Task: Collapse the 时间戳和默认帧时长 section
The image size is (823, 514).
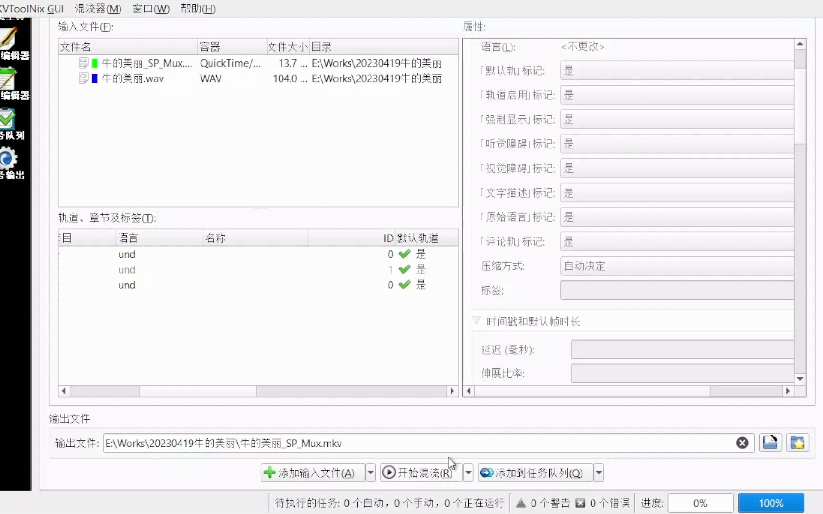Action: tap(476, 321)
